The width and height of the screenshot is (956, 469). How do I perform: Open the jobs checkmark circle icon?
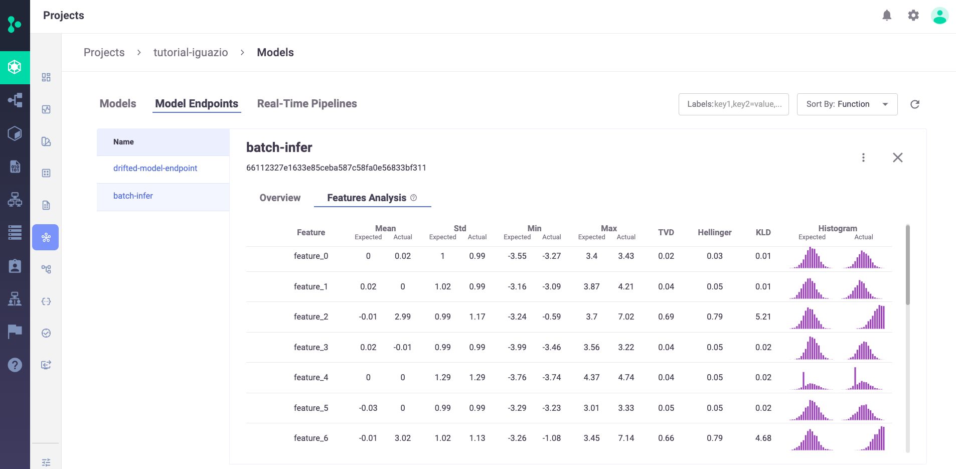46,333
